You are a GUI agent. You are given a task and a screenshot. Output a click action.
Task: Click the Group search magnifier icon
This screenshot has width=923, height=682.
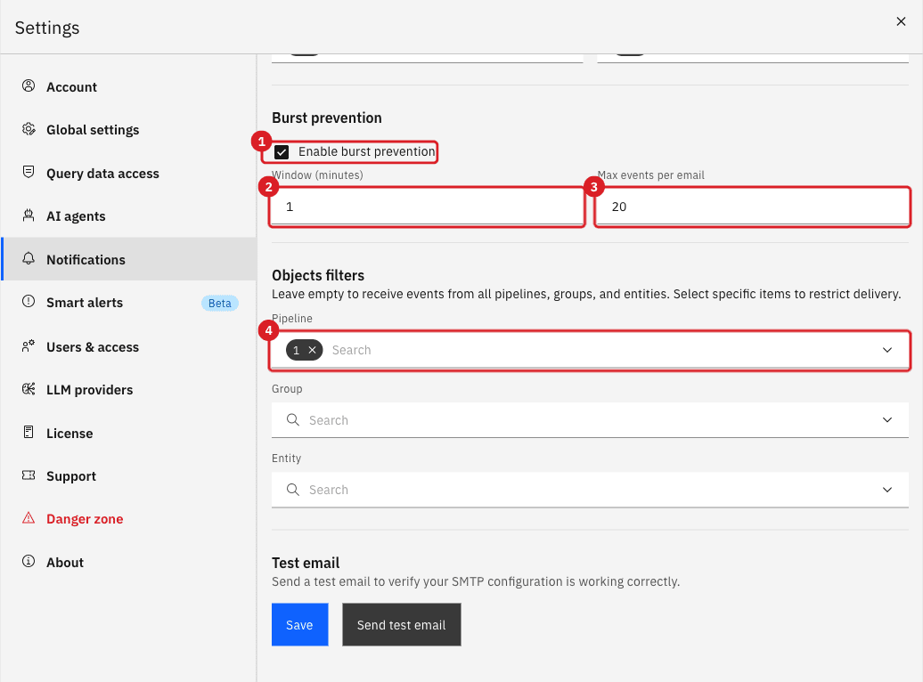point(292,419)
